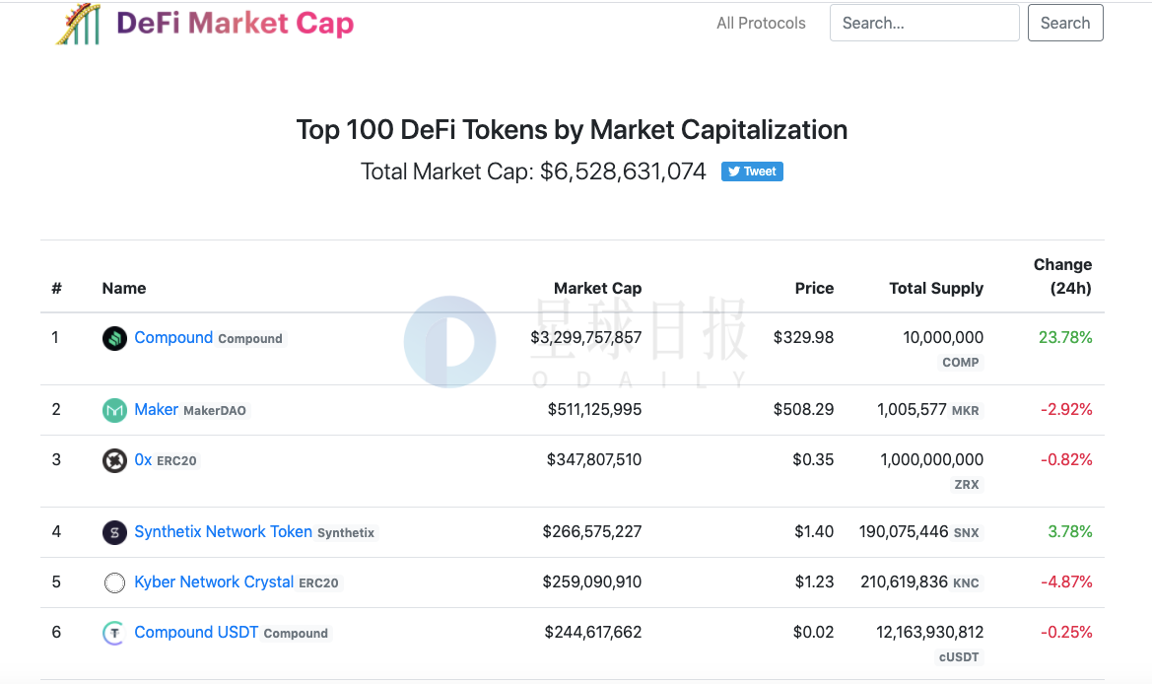Click the Maker token logo icon
This screenshot has width=1152, height=684.
[114, 410]
